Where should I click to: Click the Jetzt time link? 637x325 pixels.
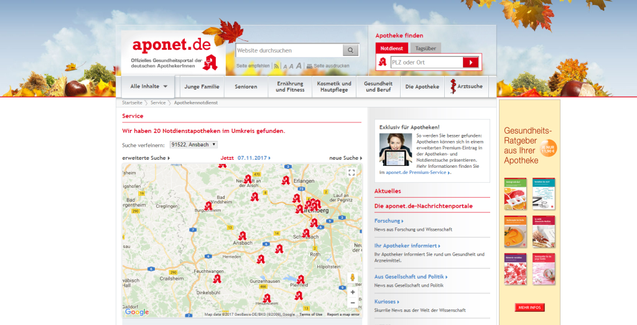pyautogui.click(x=227, y=158)
